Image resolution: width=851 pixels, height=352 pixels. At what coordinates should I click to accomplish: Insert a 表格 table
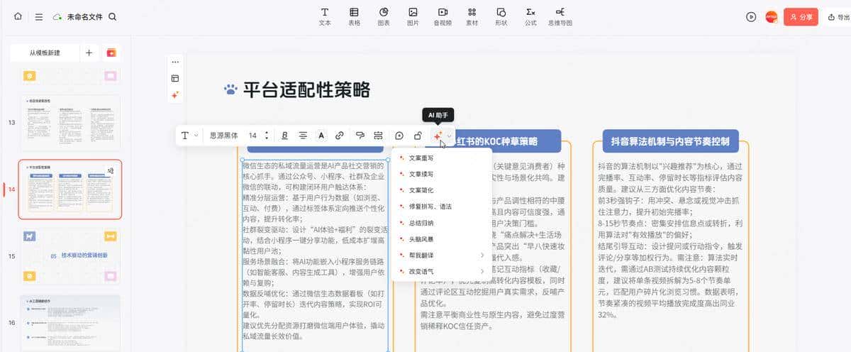tap(354, 16)
